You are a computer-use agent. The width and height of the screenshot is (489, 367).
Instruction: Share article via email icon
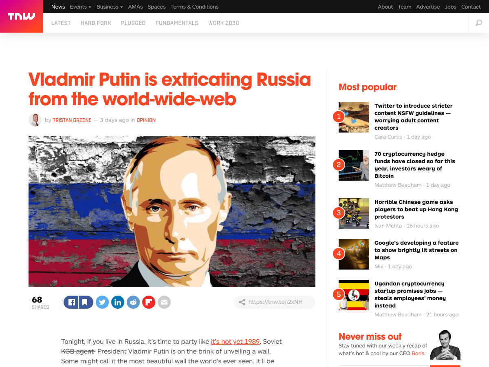pos(164,302)
